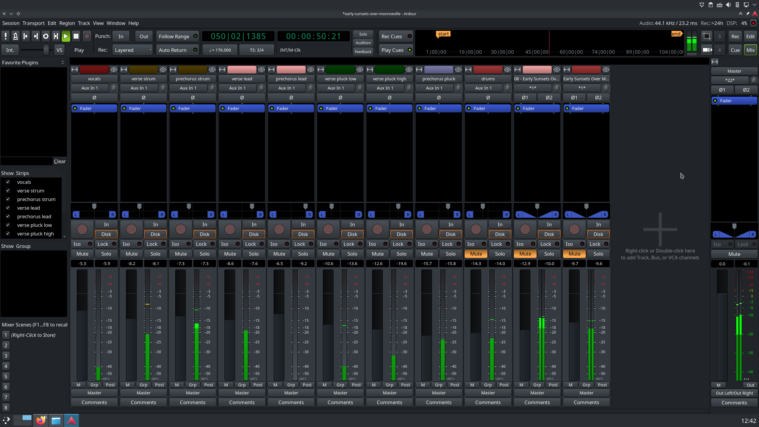Toggle width of verse strum strip
Screen dimensions: 759x427
coord(124,70)
